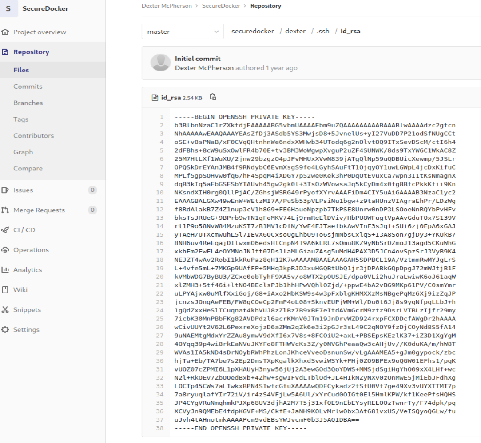Open the master branch dropdown
The image size is (481, 443).
click(183, 32)
